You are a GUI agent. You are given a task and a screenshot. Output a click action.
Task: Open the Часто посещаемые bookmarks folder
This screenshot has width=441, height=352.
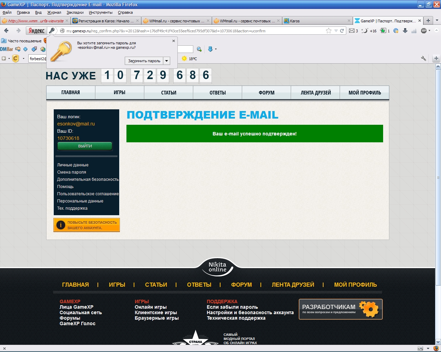click(x=21, y=41)
